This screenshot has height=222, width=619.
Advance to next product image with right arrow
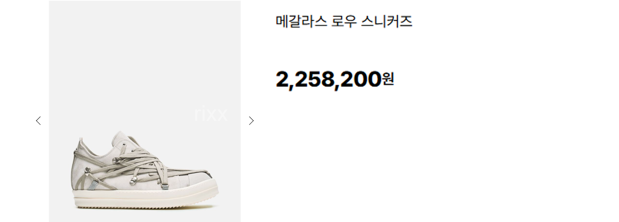coord(251,121)
